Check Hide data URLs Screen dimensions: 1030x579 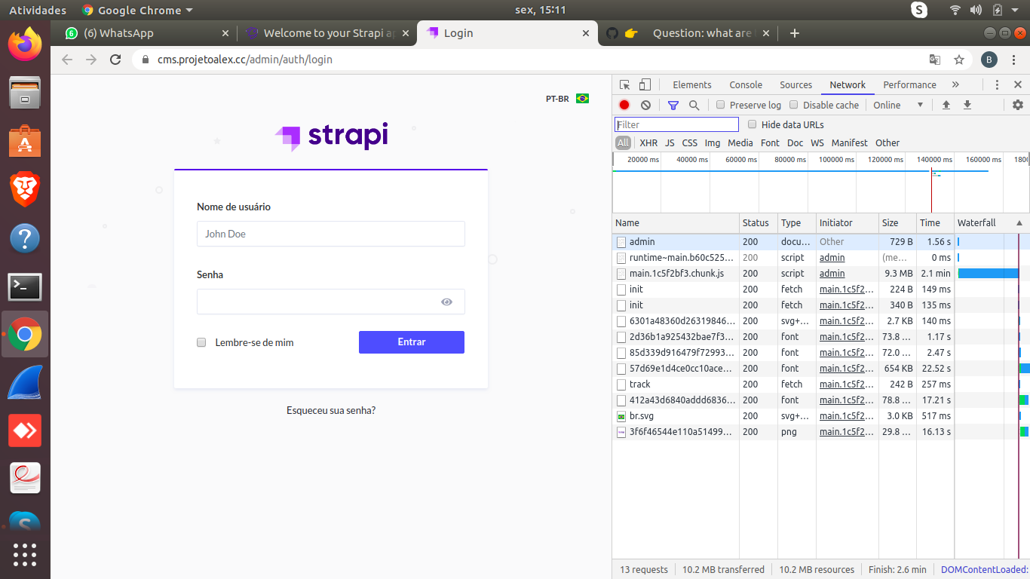(753, 124)
